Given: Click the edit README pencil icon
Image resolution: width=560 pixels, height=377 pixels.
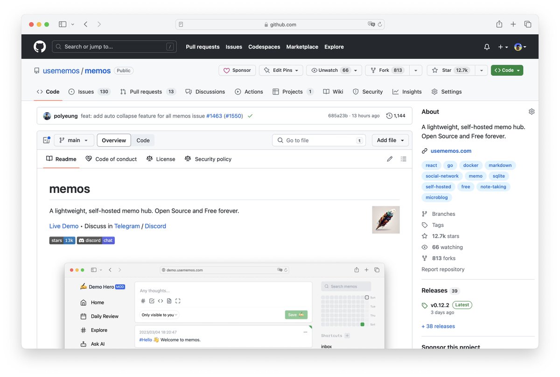Looking at the screenshot, I should tap(390, 159).
